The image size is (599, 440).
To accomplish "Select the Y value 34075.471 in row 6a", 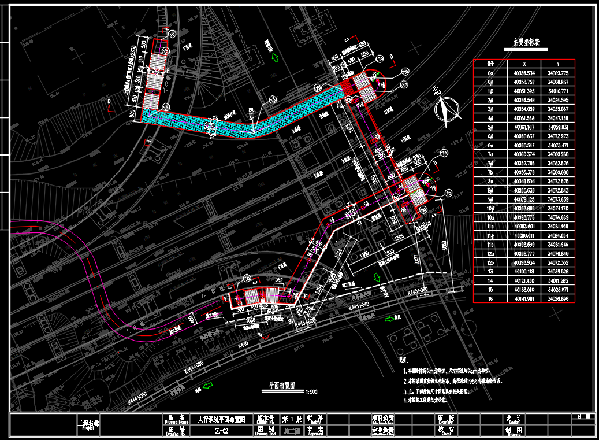I will (x=558, y=145).
